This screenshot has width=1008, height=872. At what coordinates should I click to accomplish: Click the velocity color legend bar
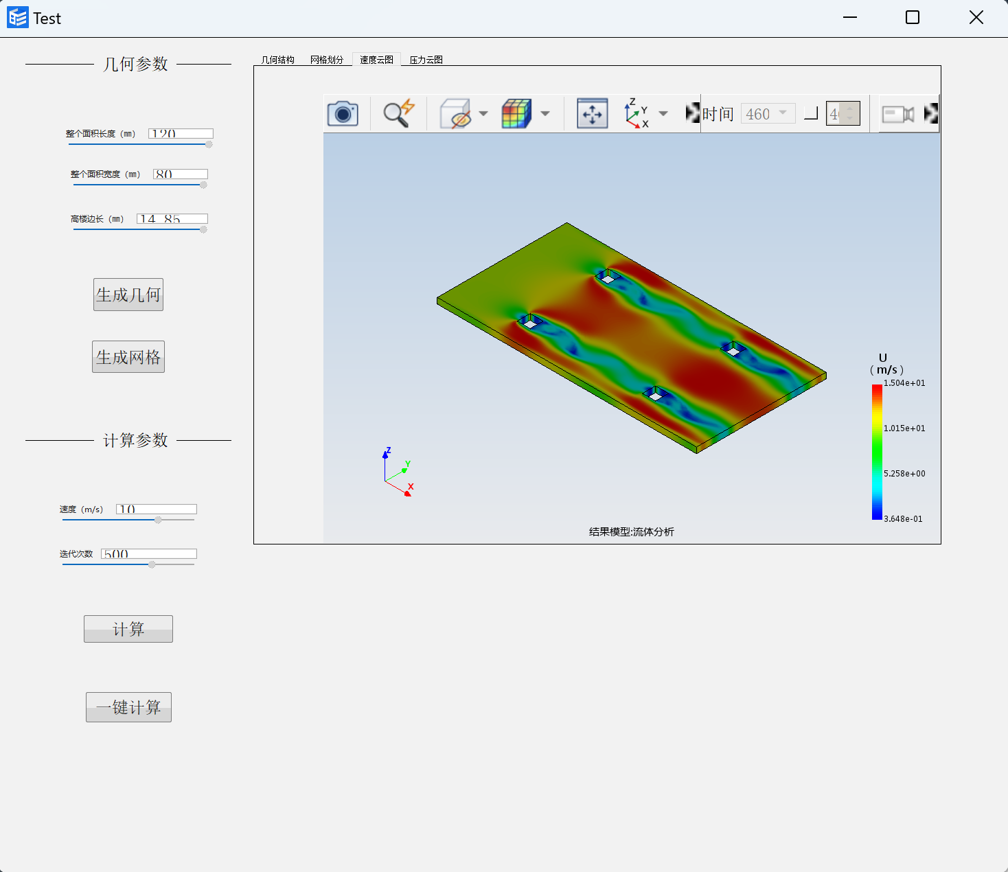tap(877, 452)
